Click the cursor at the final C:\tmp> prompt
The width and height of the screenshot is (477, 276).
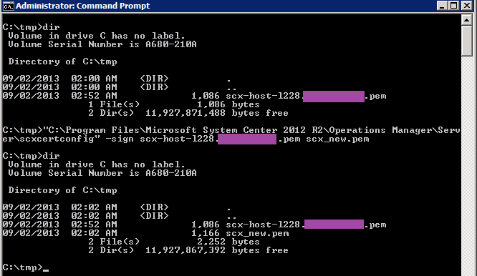pos(46,270)
